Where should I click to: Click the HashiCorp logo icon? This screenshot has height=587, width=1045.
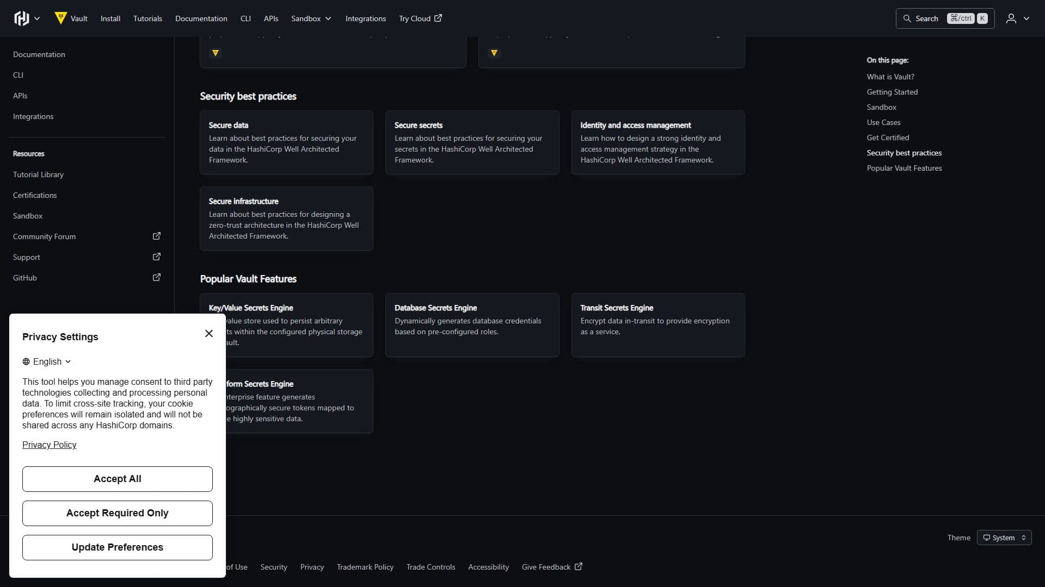(x=21, y=18)
